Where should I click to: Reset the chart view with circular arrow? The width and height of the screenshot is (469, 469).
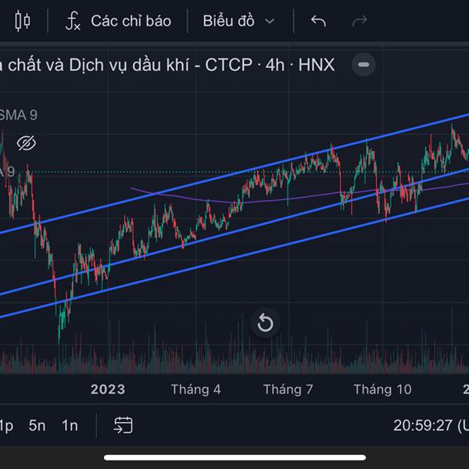tap(265, 323)
